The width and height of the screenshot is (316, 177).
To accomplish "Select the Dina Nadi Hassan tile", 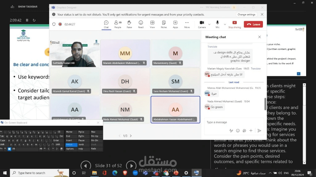I will (x=125, y=81).
